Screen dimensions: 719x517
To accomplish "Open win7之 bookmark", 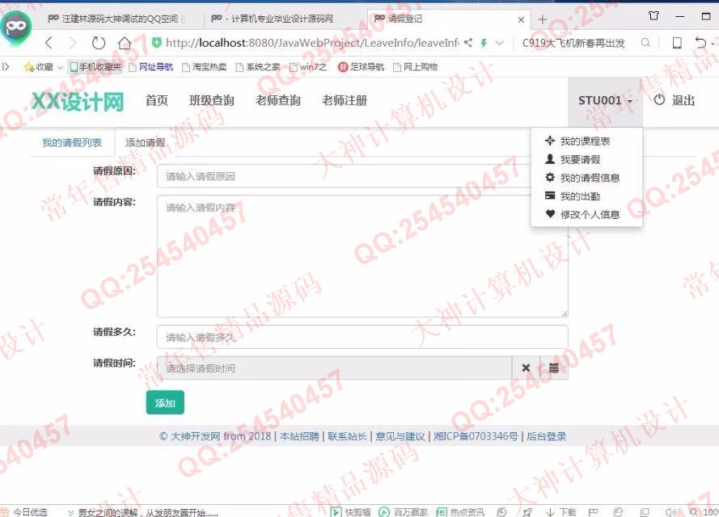I will (x=308, y=67).
